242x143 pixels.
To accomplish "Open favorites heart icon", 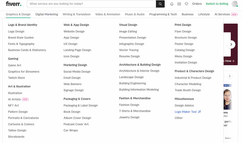I will pyautogui.click(x=186, y=4).
